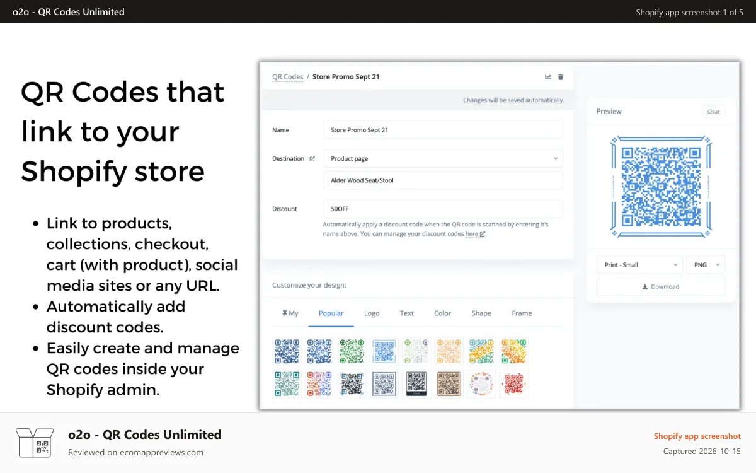Select the Alder Wood Seat/Stool product field
The image size is (756, 473).
coord(443,180)
